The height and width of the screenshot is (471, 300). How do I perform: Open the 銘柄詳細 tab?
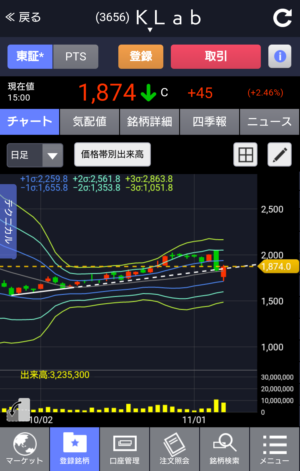(x=149, y=122)
